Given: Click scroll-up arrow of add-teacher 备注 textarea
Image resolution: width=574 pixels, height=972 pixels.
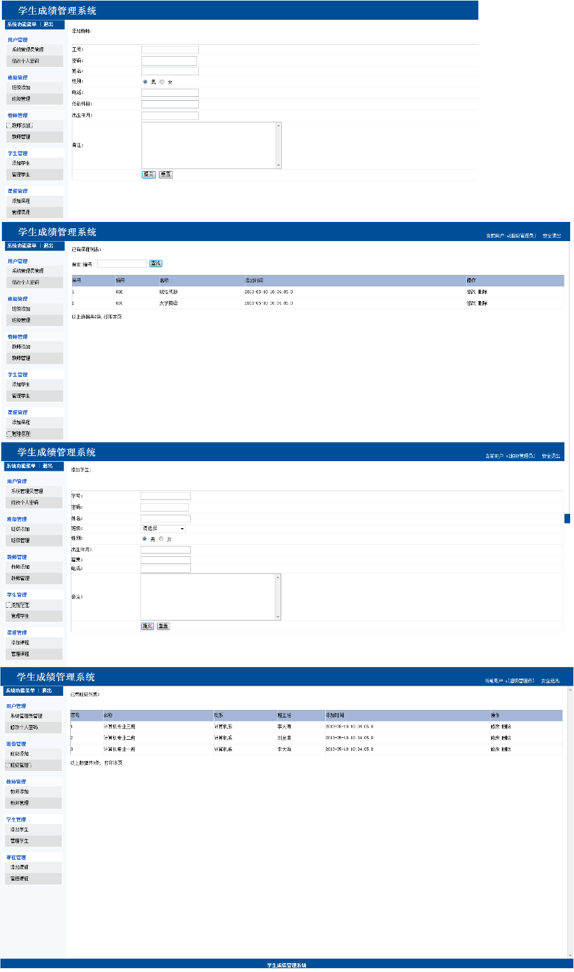Looking at the screenshot, I should pyautogui.click(x=279, y=126).
